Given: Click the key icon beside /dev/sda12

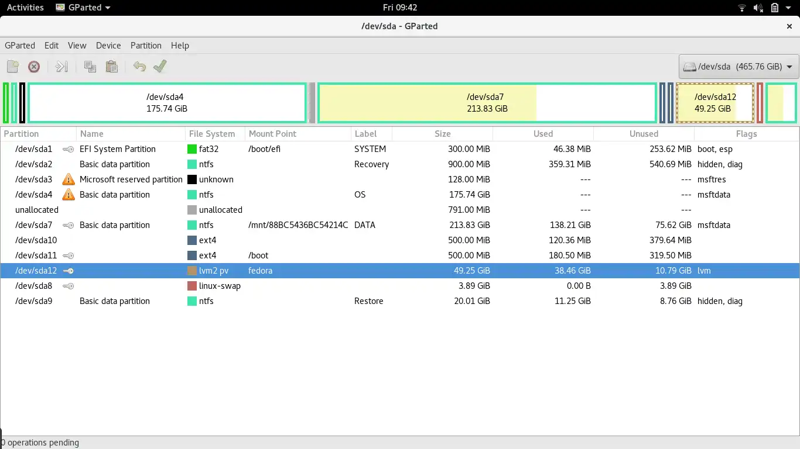Looking at the screenshot, I should 69,271.
